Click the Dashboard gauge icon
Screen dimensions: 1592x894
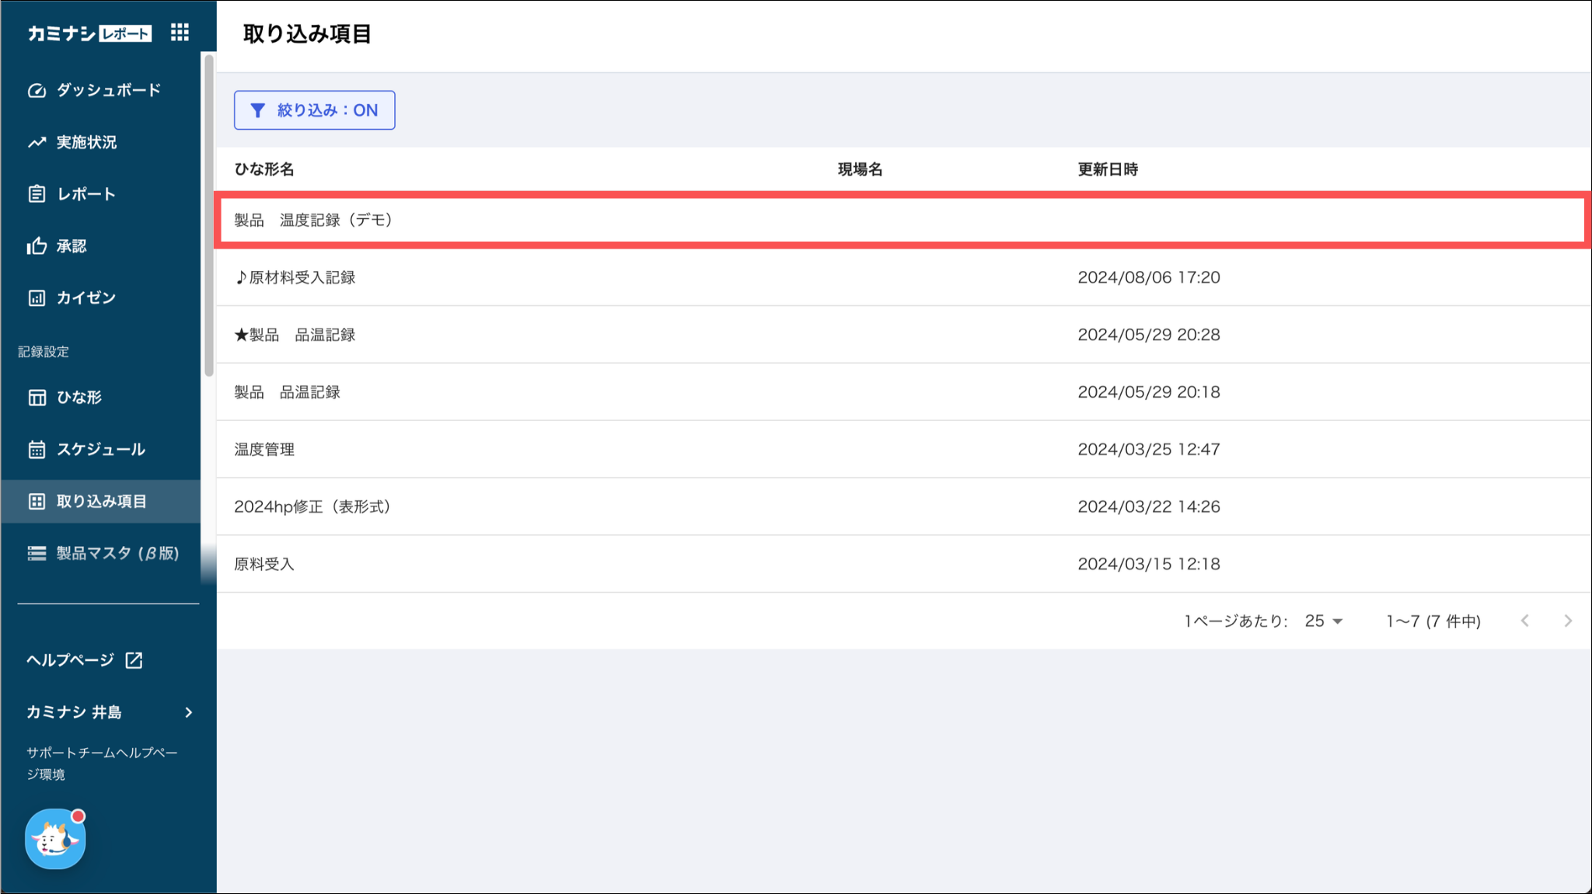37,90
